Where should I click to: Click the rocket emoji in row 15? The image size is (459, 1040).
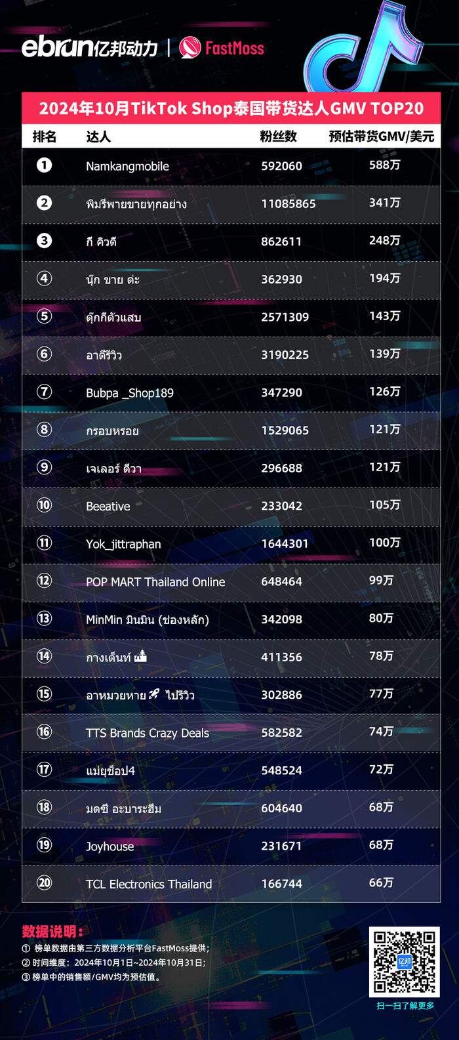[x=154, y=694]
